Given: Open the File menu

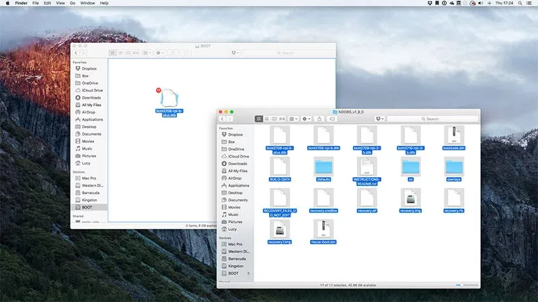Looking at the screenshot, I should coord(36,3).
